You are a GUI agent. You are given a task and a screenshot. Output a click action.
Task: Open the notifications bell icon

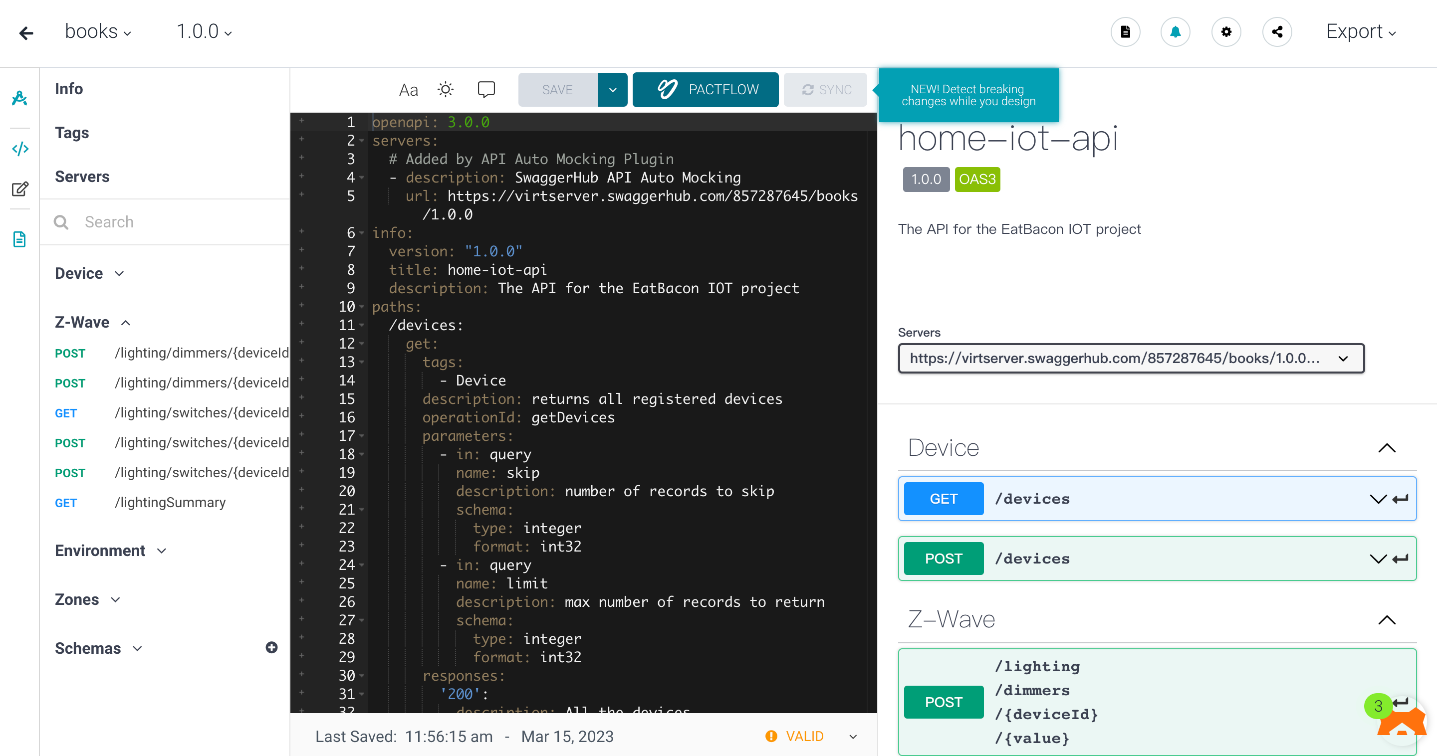coord(1175,32)
